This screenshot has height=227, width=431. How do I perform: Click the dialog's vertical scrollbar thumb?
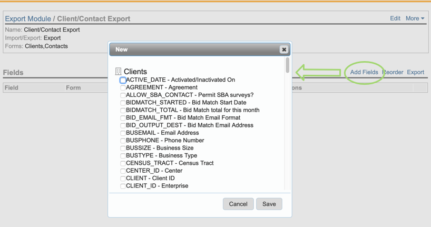[x=287, y=66]
